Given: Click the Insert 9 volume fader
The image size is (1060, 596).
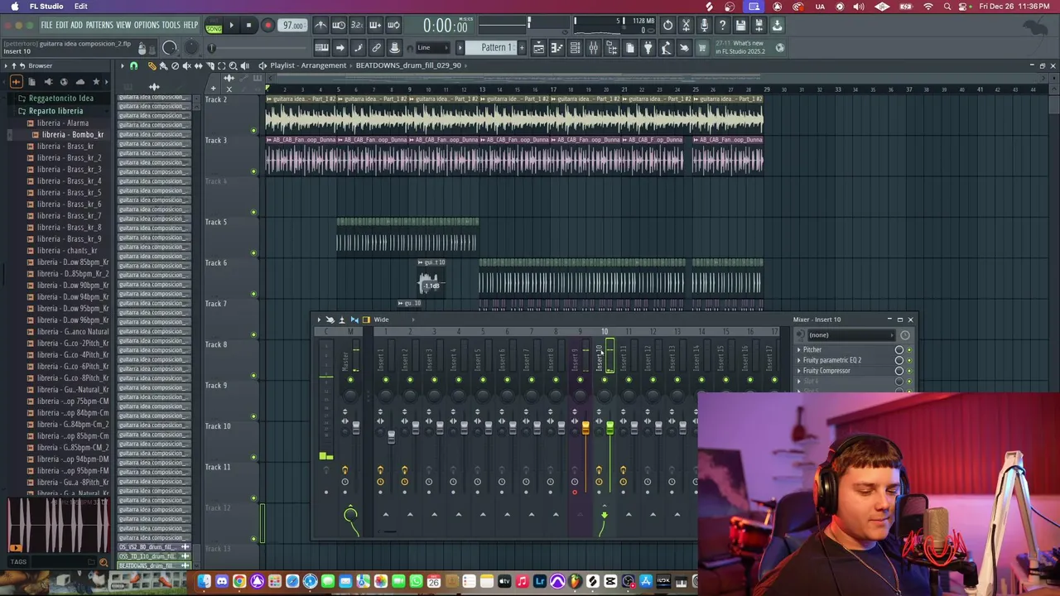Looking at the screenshot, I should point(585,428).
